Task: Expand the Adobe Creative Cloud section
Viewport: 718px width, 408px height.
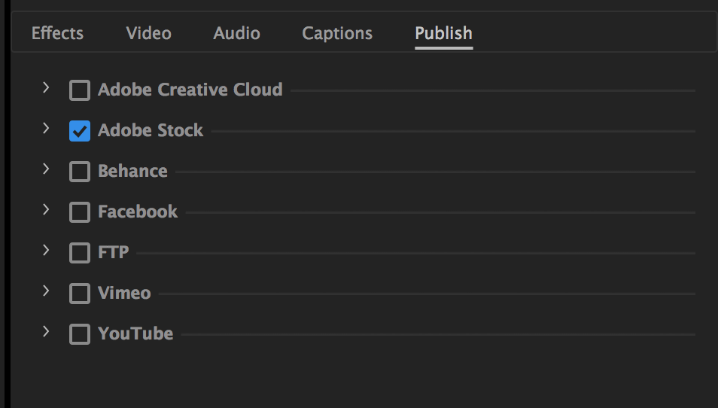Action: click(46, 87)
